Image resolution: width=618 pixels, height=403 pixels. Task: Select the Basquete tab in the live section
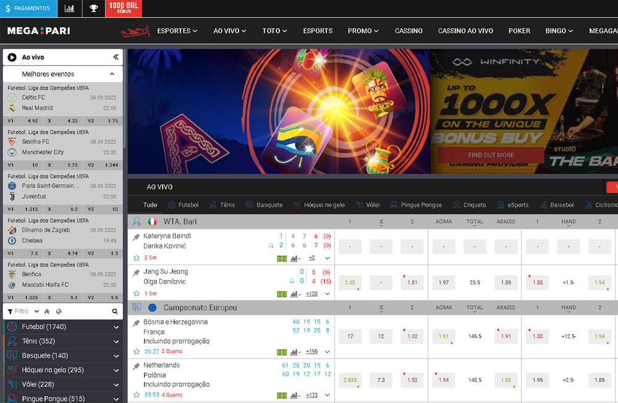pyautogui.click(x=264, y=205)
